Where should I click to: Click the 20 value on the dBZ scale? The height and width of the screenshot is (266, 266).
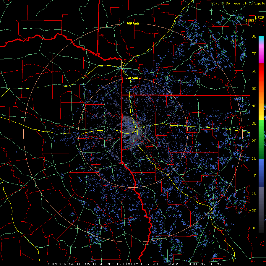[254, 141]
